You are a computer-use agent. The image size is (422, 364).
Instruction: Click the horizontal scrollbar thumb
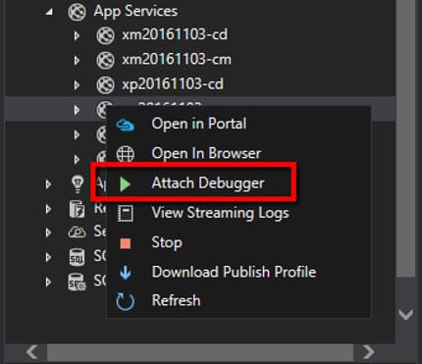(200, 352)
